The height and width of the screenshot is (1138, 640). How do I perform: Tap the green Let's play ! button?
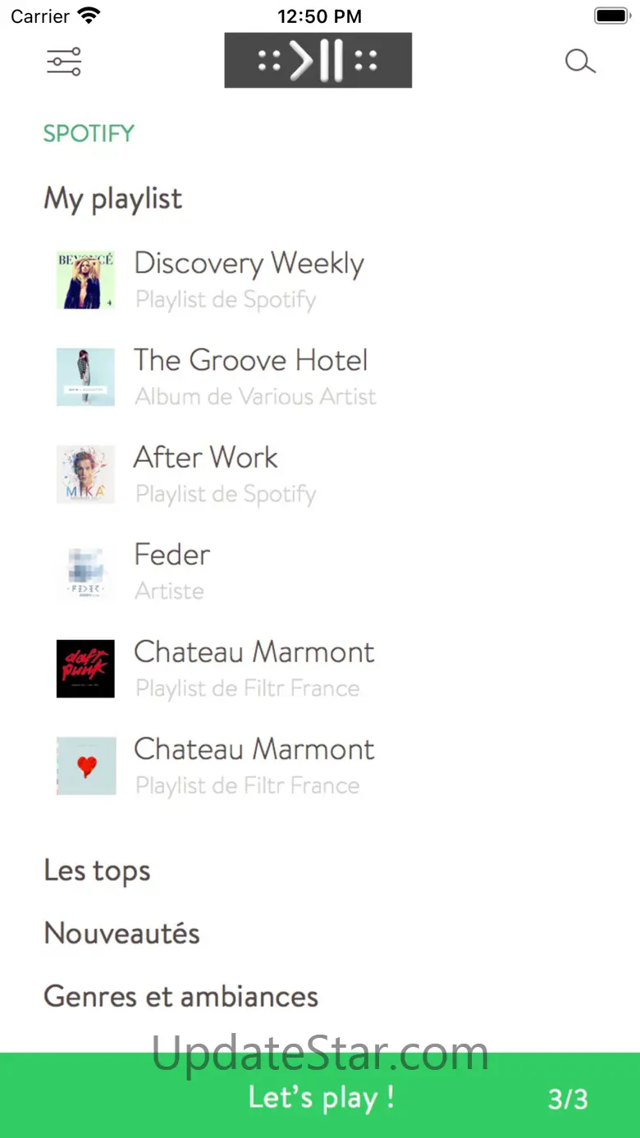[320, 1096]
